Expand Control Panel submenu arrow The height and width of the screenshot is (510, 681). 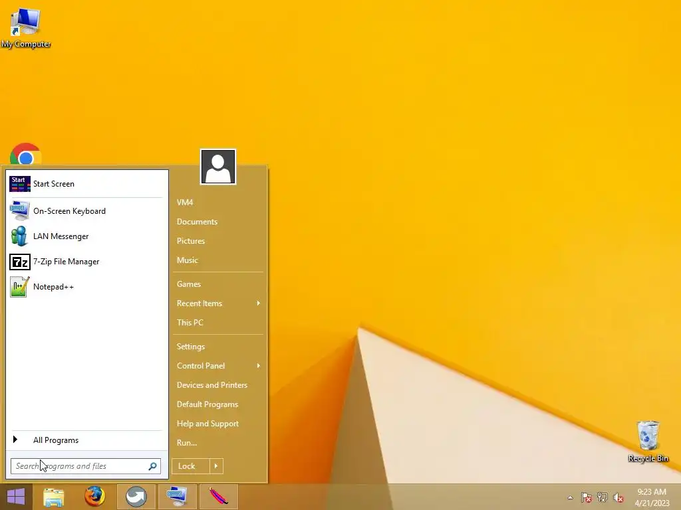[259, 366]
